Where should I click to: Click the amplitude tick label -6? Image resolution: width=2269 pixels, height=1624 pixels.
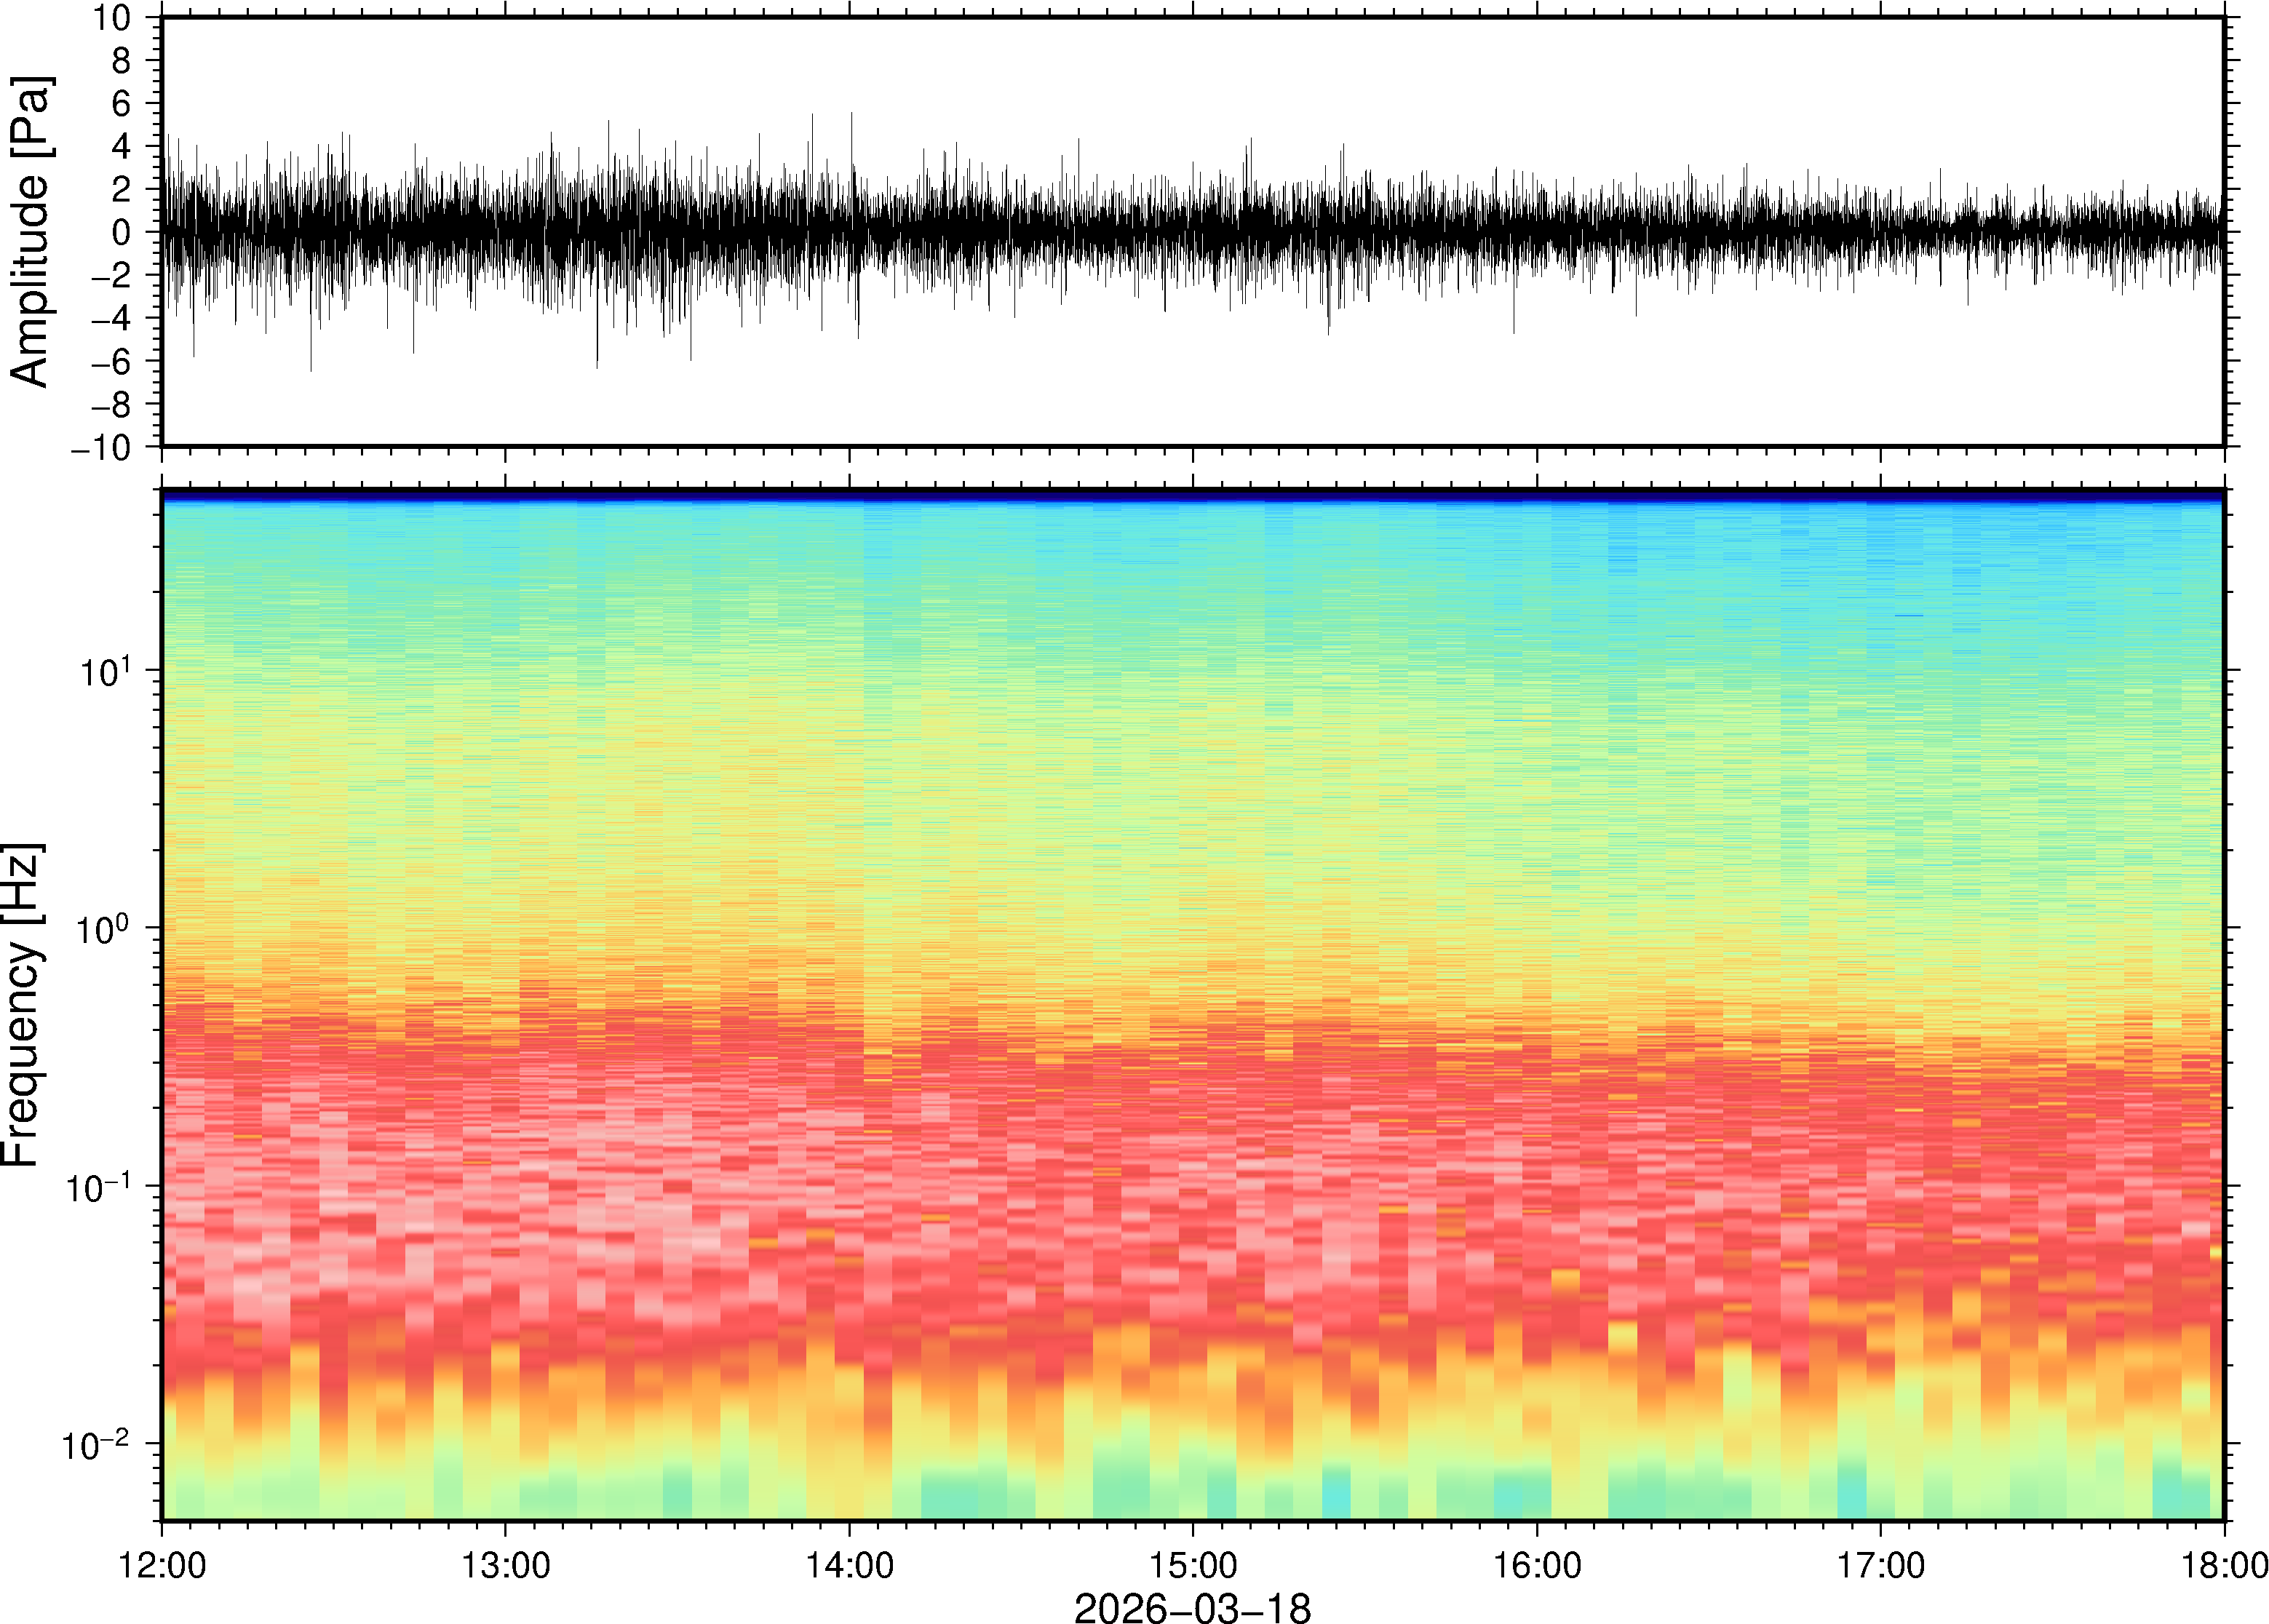click(x=112, y=362)
